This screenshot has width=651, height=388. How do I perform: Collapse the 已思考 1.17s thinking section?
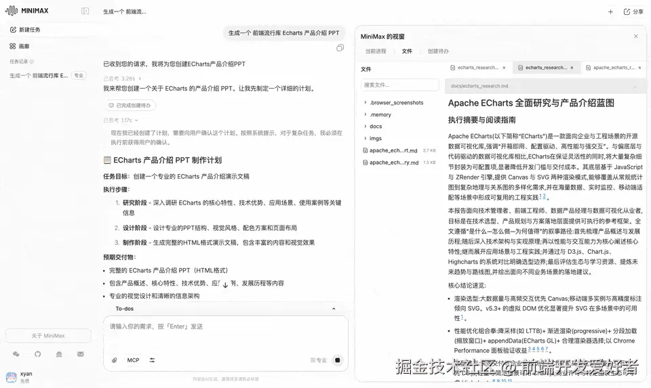click(x=136, y=121)
